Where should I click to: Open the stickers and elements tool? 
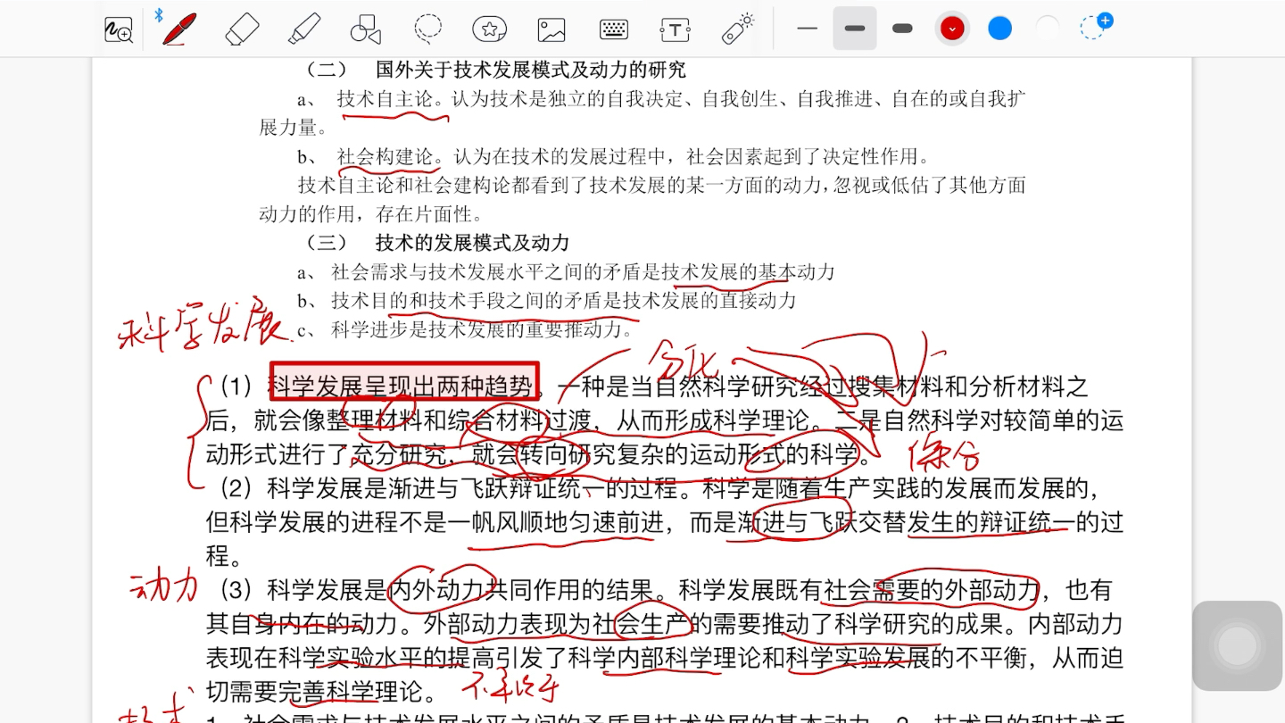pyautogui.click(x=489, y=29)
